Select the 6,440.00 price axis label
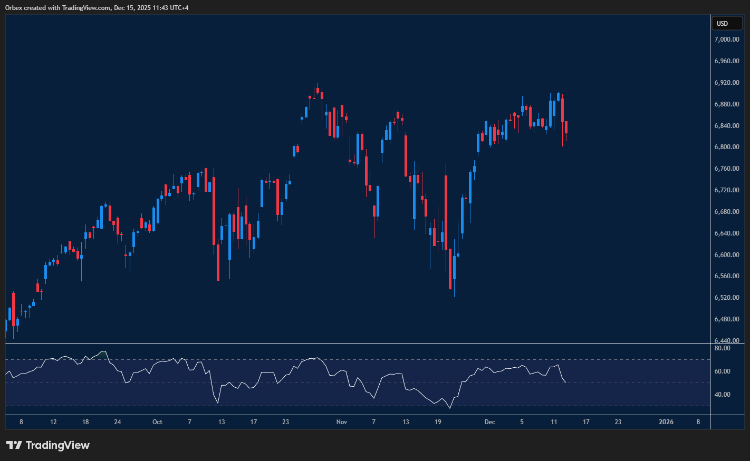The height and width of the screenshot is (461, 750). pos(726,341)
